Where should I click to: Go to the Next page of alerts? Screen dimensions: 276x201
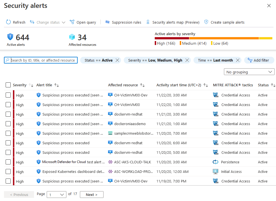coord(91,194)
